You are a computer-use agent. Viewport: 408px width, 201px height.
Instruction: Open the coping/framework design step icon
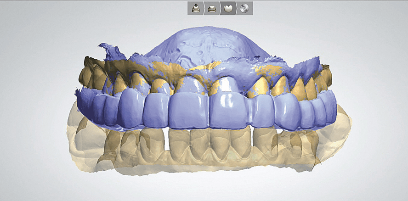pos(211,8)
